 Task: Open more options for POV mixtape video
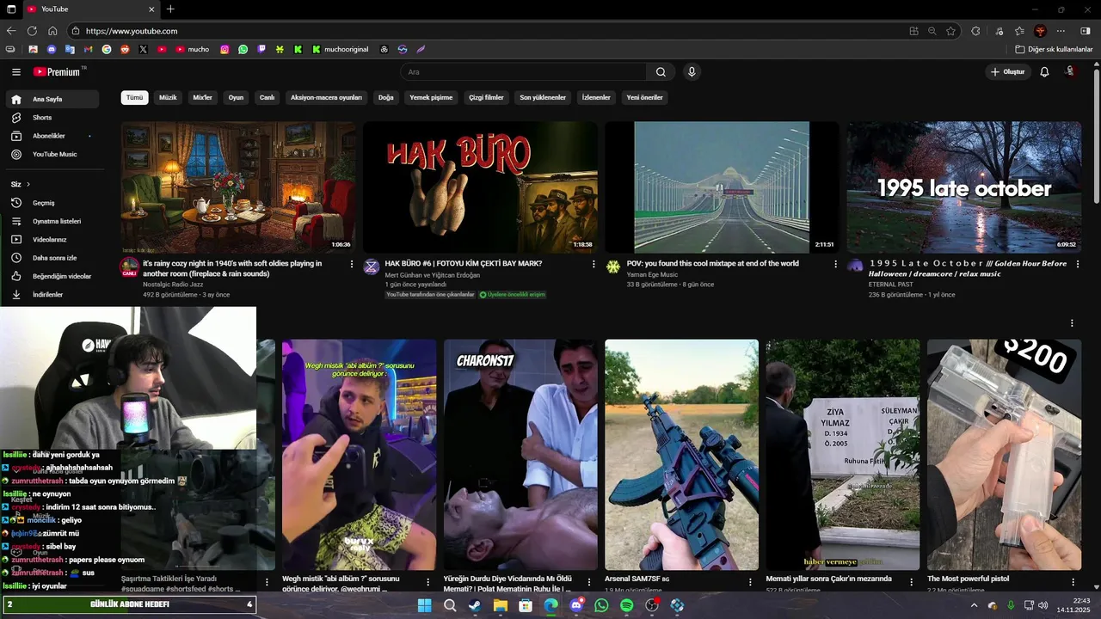pos(835,264)
